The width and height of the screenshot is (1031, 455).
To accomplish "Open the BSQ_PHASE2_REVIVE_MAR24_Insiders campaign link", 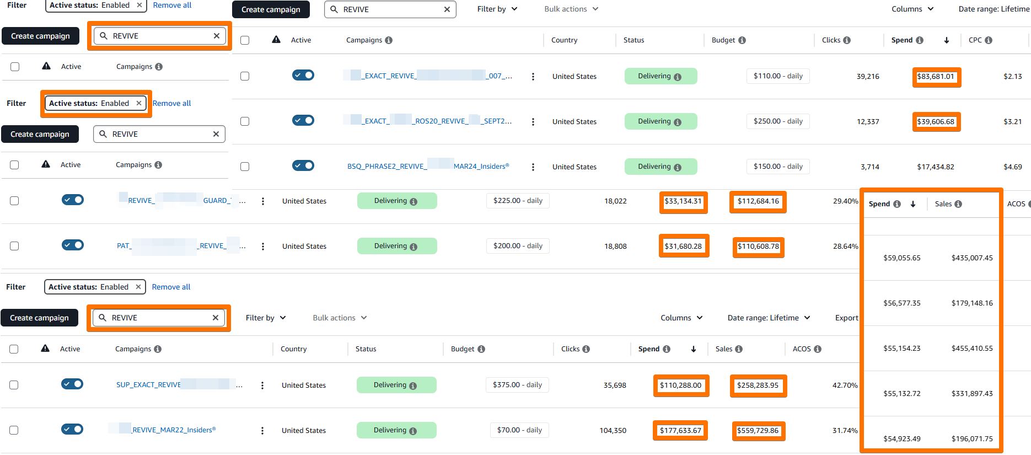I will tap(428, 167).
